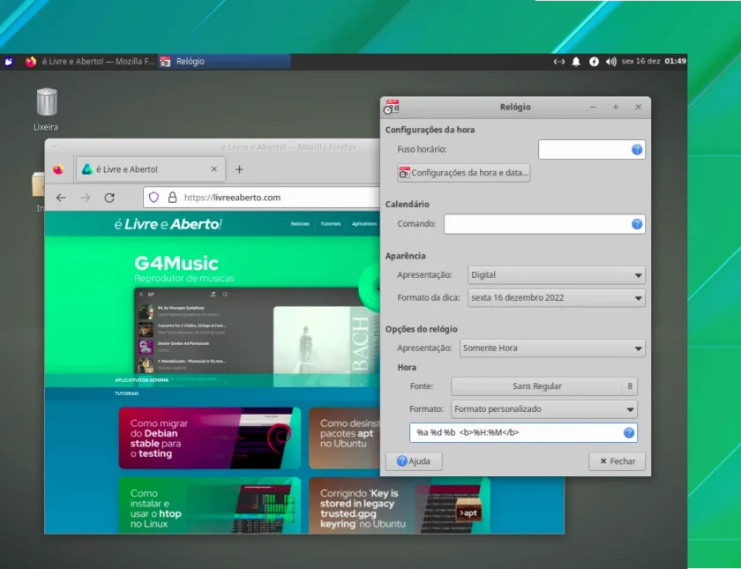741x569 pixels.
Task: Click the Firefox View icon in the Firefox window
Action: pos(58,169)
